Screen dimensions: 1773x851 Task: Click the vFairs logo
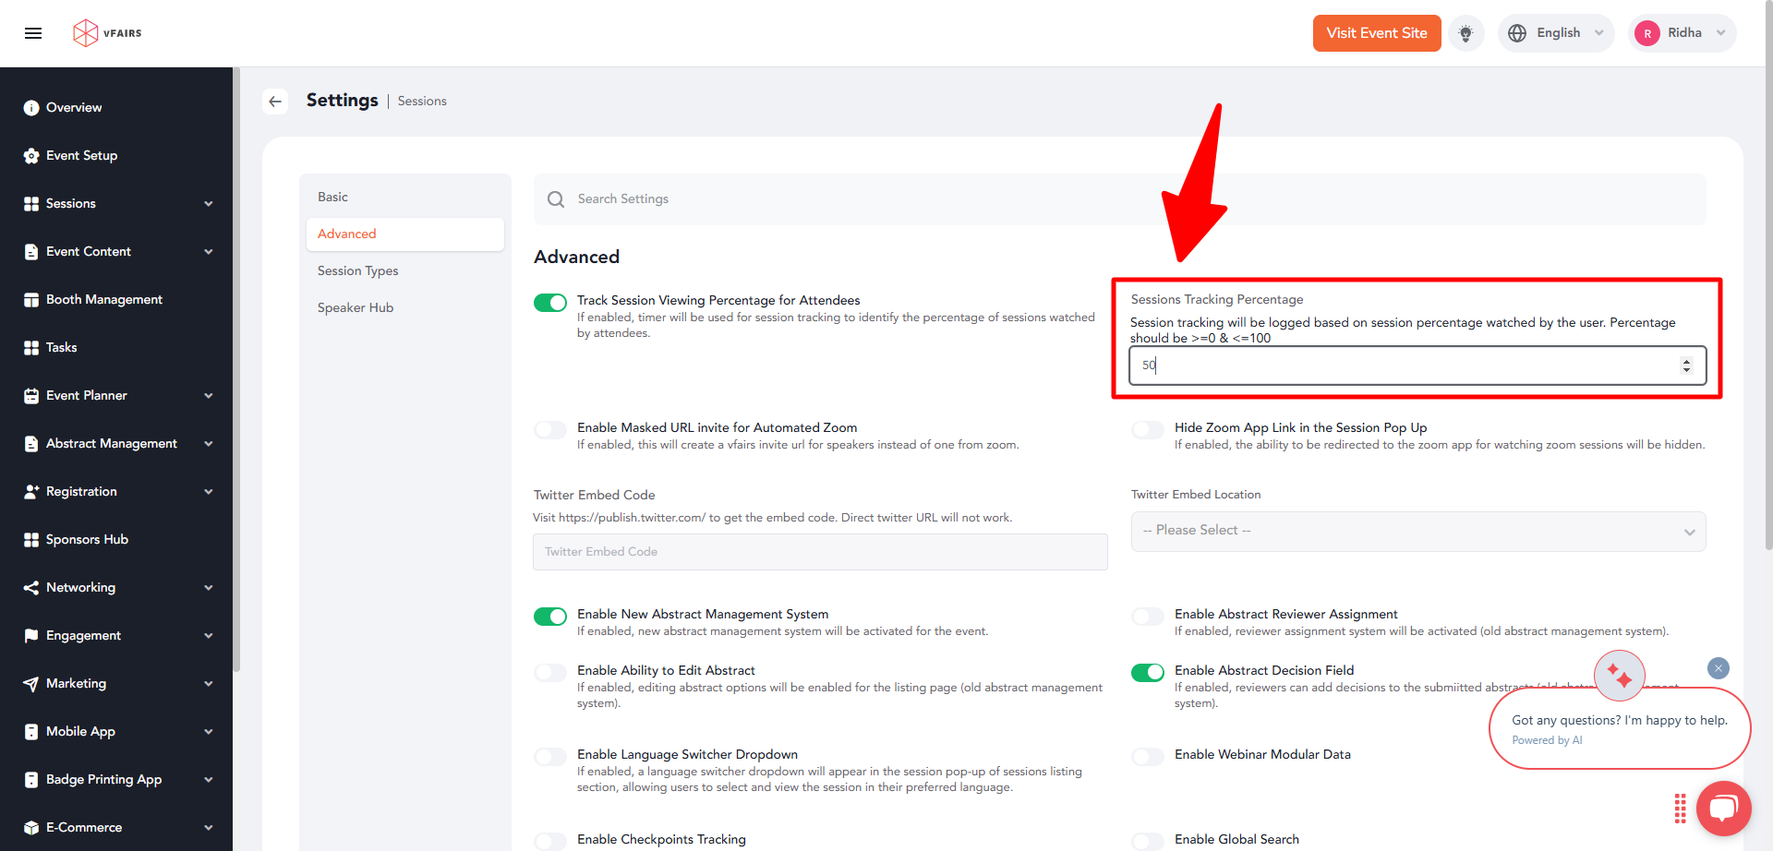tap(107, 33)
